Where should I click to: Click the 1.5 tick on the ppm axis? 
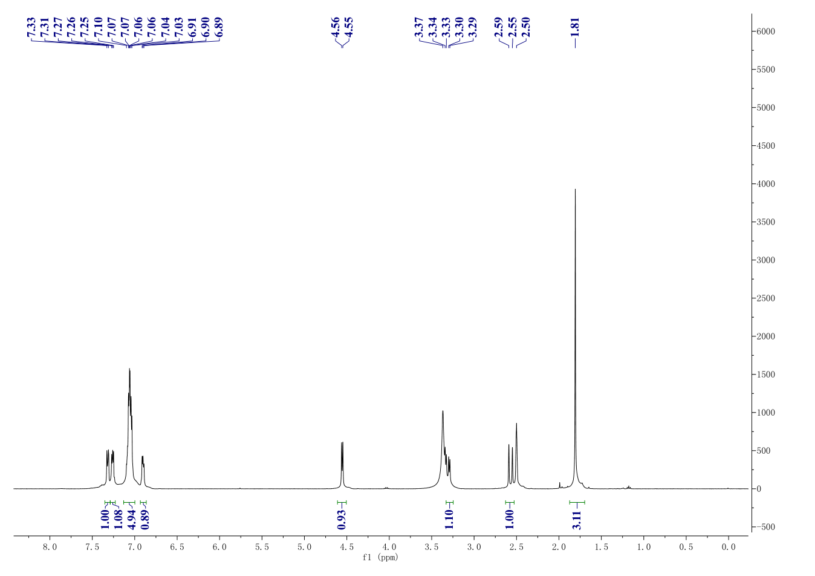tap(601, 547)
